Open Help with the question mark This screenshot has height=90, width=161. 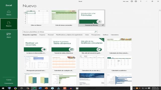141,1
